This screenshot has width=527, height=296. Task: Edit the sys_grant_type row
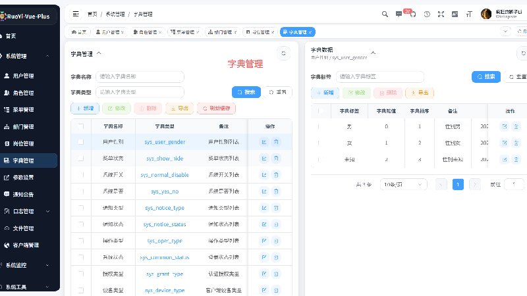pos(264,274)
